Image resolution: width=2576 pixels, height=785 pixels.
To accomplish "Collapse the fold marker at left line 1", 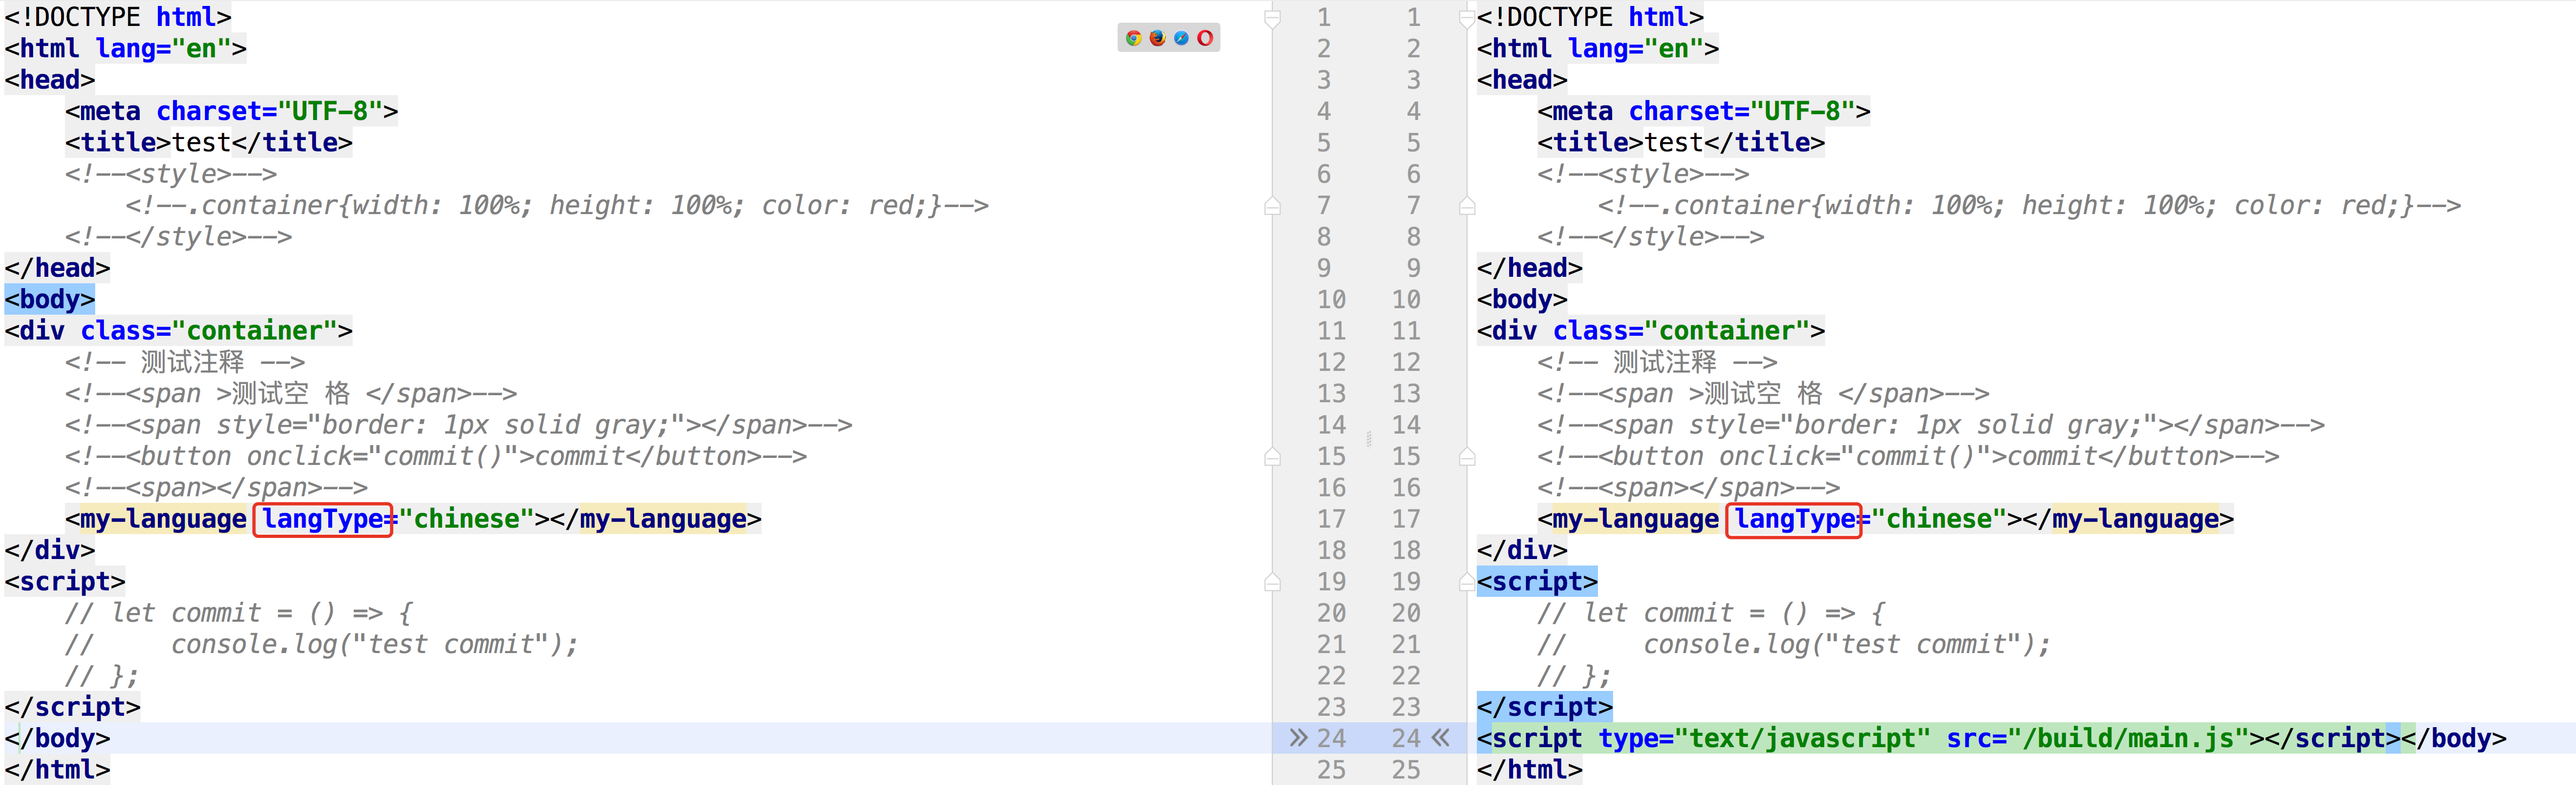I will coord(1272,18).
